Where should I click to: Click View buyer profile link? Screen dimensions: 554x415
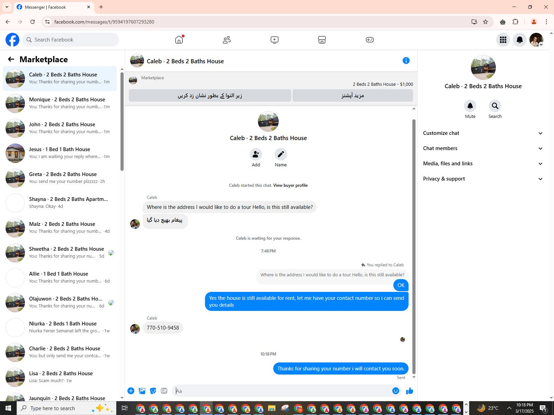(x=290, y=185)
